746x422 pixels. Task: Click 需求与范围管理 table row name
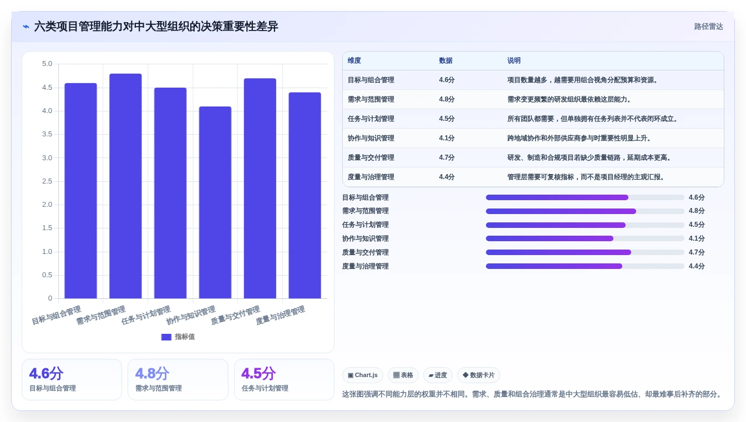point(371,99)
